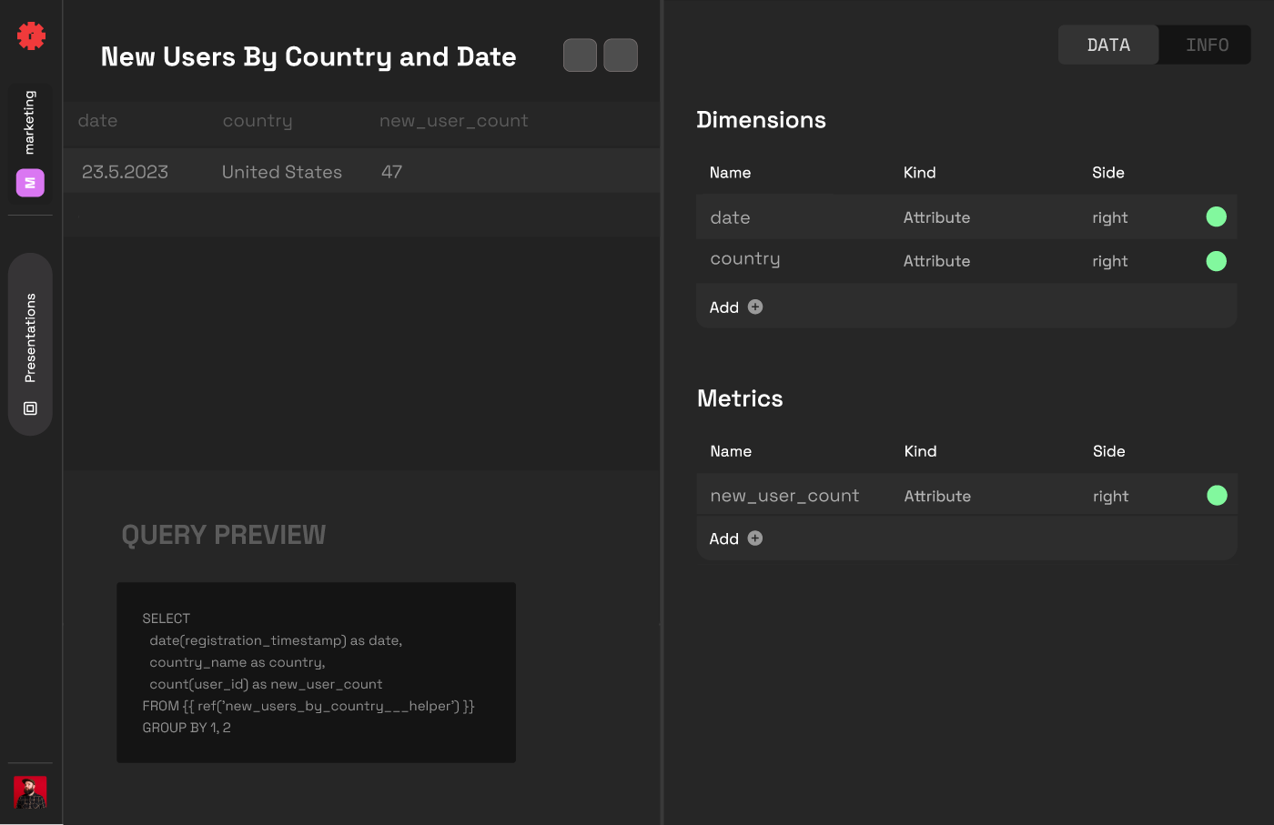The width and height of the screenshot is (1274, 825).
Task: Click the right square button beside the chart title
Action: [x=620, y=55]
